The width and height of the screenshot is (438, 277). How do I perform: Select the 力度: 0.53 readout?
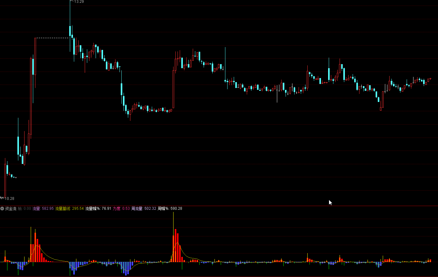[121, 209]
